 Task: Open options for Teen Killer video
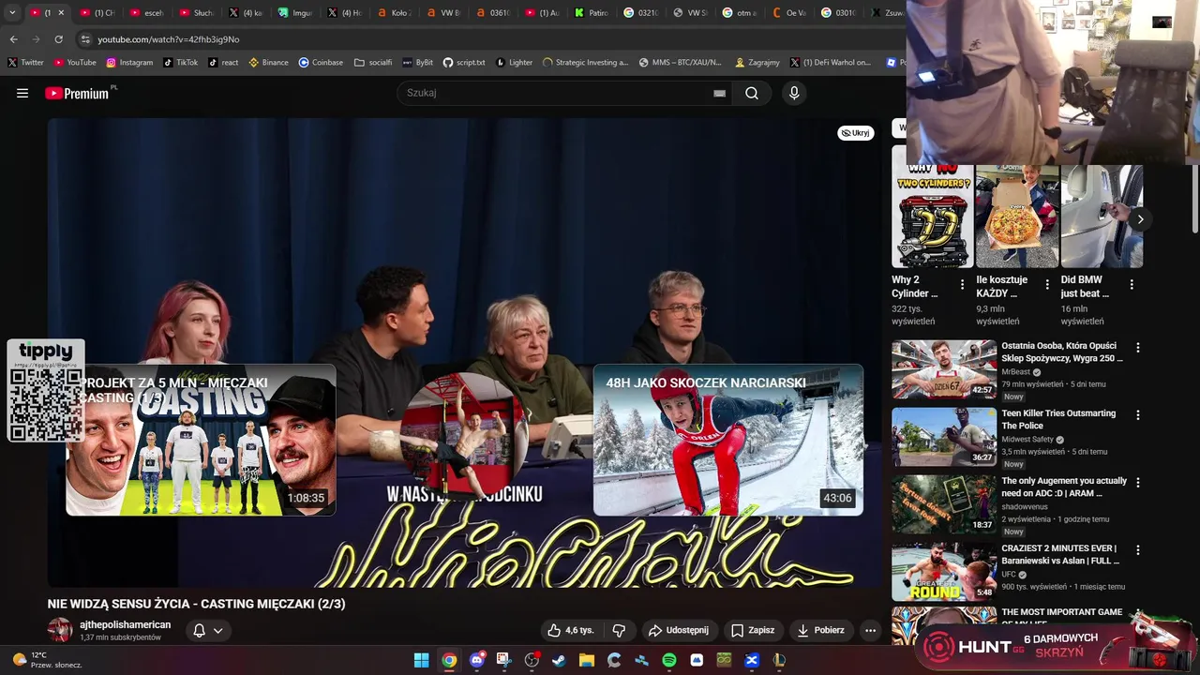(x=1138, y=415)
